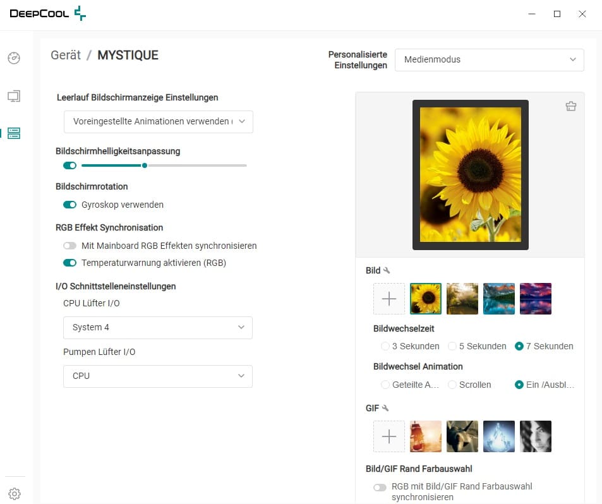Click the device list icon in sidebar

[x=14, y=133]
